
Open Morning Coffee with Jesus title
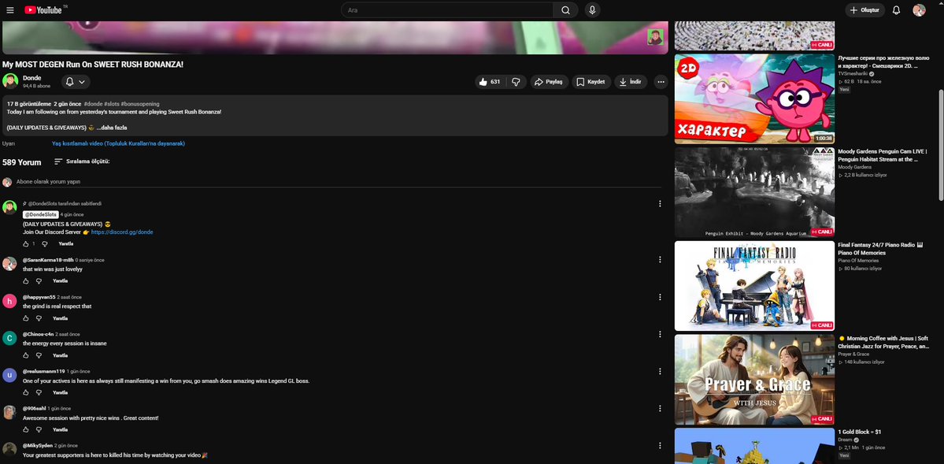883,342
